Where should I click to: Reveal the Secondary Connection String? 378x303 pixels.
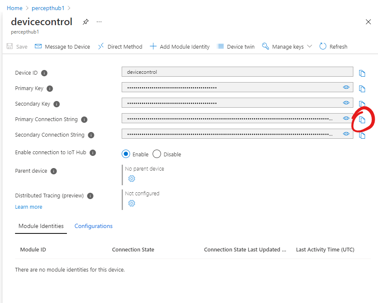(346, 134)
